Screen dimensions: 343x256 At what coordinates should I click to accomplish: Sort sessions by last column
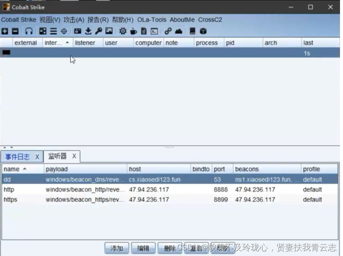[x=321, y=43]
